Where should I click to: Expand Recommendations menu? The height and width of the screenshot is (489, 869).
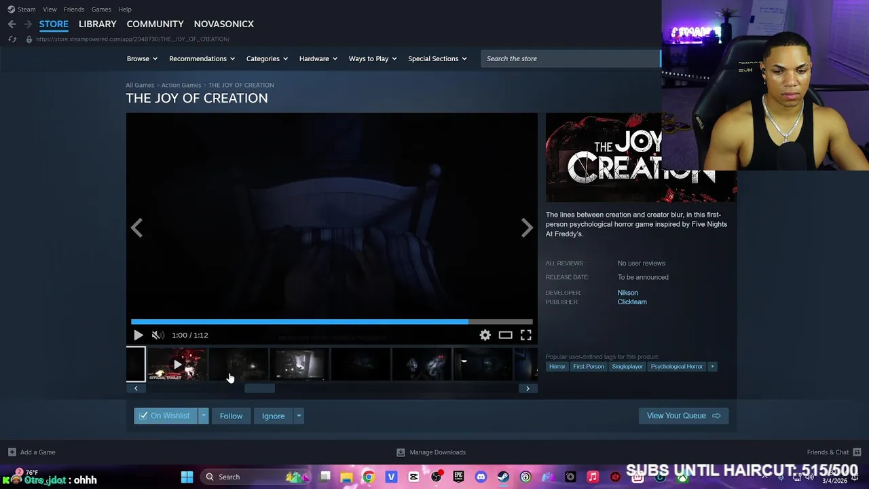click(202, 58)
